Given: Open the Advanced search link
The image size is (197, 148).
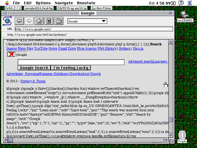Looking at the screenshot, I should 141,61.
